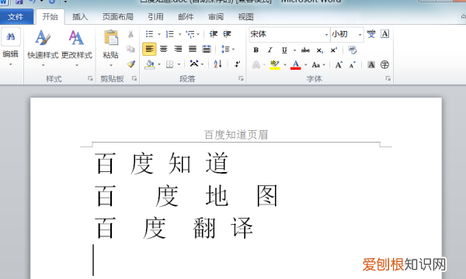Clear formatting with eraser icon

point(353,50)
